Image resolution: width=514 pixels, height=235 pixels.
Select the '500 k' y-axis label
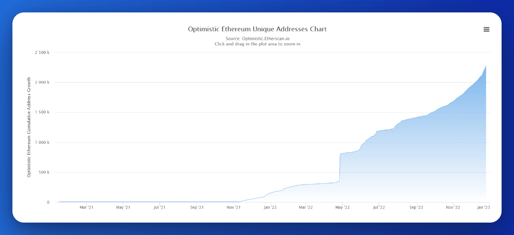point(44,172)
